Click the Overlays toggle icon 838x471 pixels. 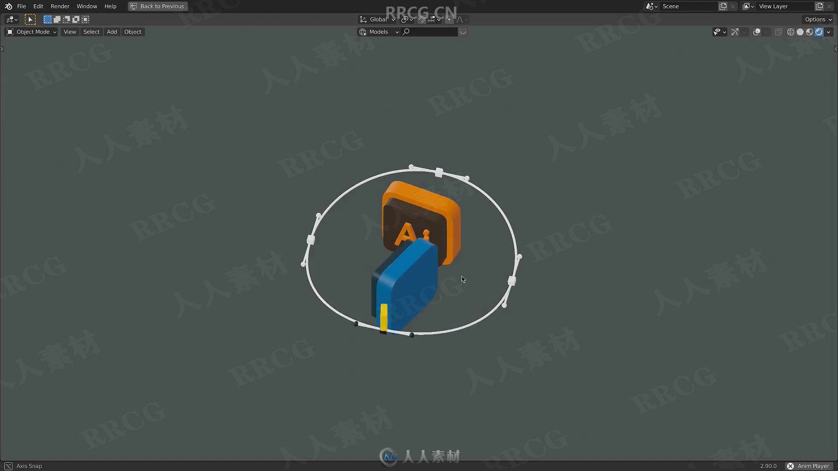click(x=756, y=32)
